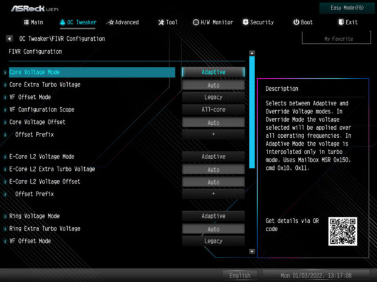Toggle E-Core L2 Offset Prefix sign

[213, 194]
